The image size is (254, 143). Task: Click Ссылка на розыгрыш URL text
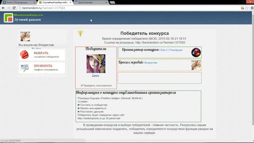144,43
